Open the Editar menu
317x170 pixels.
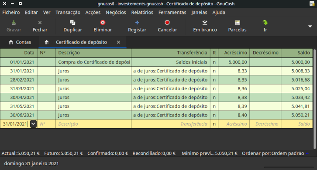pos(31,13)
